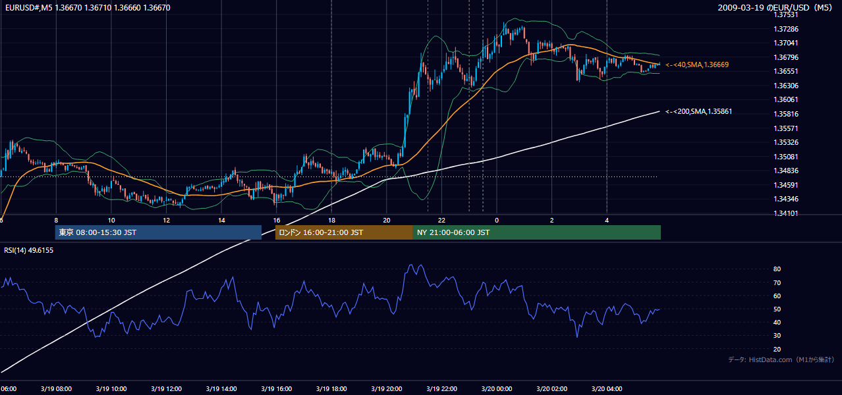Click the 3/19 08:00 time axis label
Screen dimensions: 842x395
[x=56, y=388]
